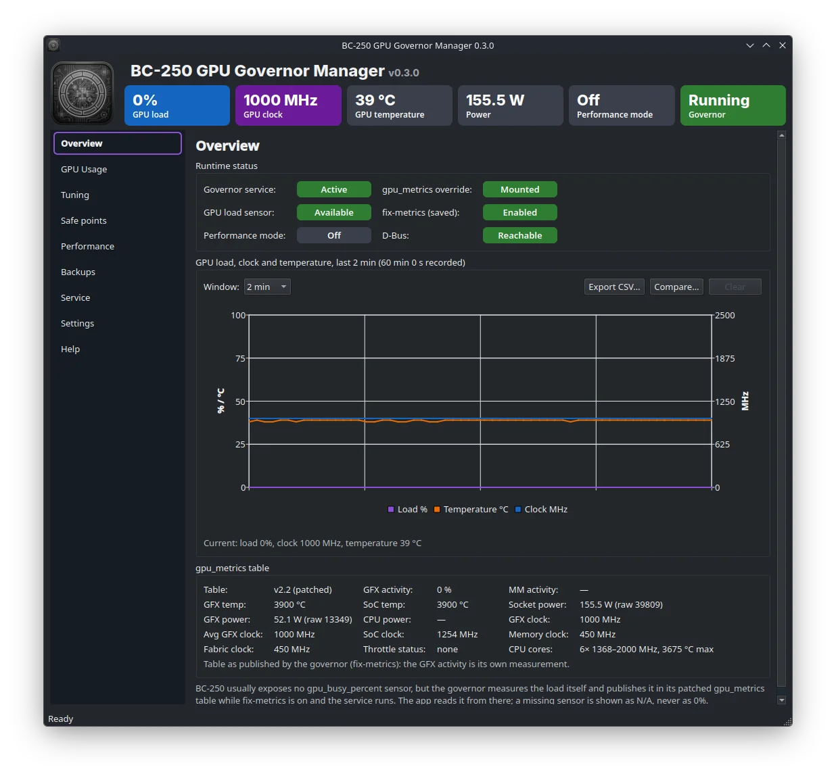
Task: Click the window resize grip corner
Action: (787, 721)
